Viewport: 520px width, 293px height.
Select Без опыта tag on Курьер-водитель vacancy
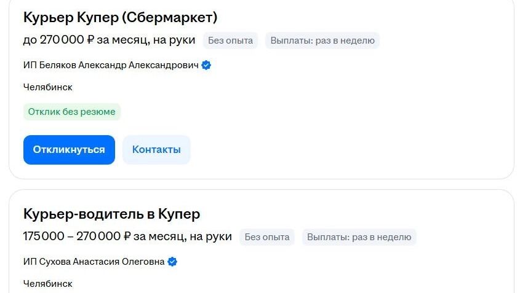[x=267, y=237]
